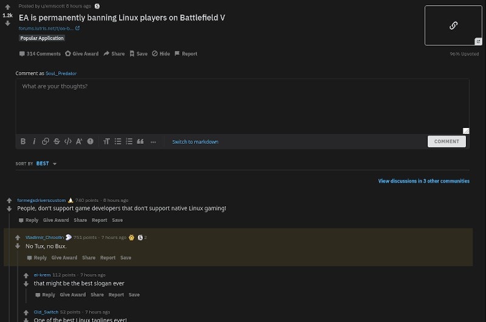
Task: Open the post link thumbnail
Action: coord(453,25)
